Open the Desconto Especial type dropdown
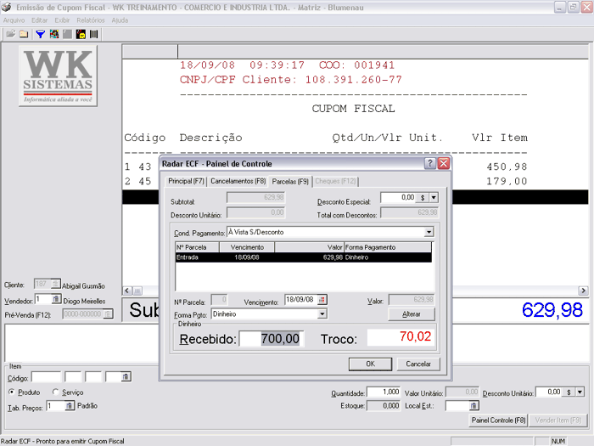The width and height of the screenshot is (594, 446). click(433, 197)
